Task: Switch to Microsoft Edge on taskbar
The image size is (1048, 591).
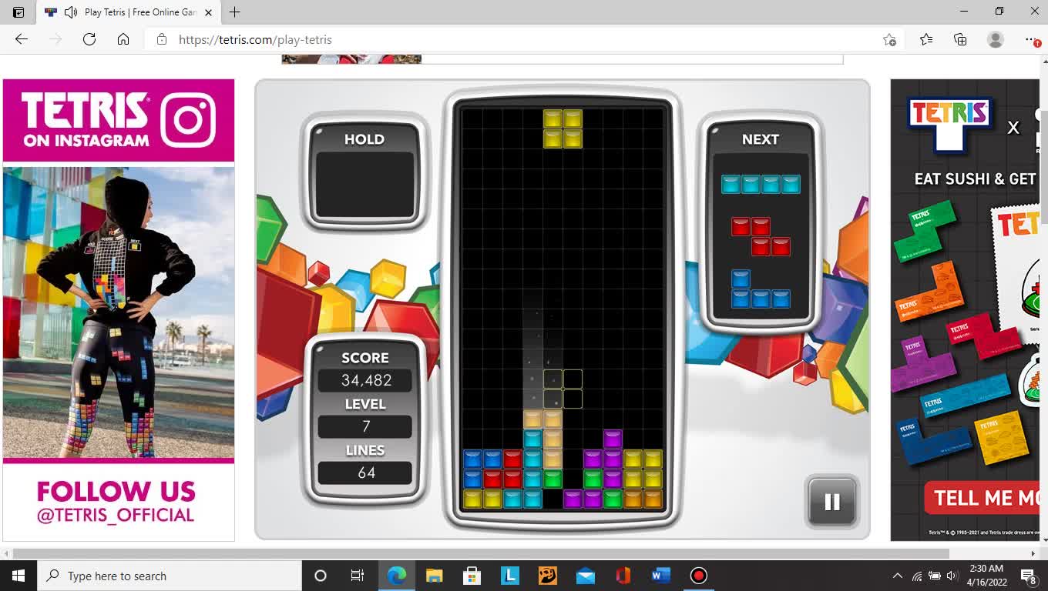Action: tap(397, 576)
